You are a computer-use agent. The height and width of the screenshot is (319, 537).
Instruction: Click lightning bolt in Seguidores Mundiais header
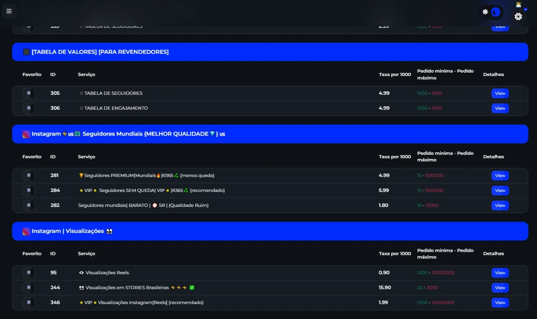[x=64, y=134]
